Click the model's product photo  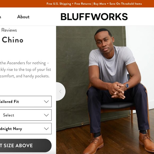(105, 90)
